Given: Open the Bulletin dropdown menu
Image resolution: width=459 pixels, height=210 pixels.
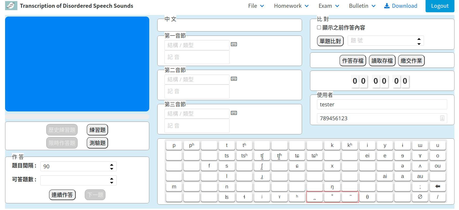Looking at the screenshot, I should (x=362, y=6).
